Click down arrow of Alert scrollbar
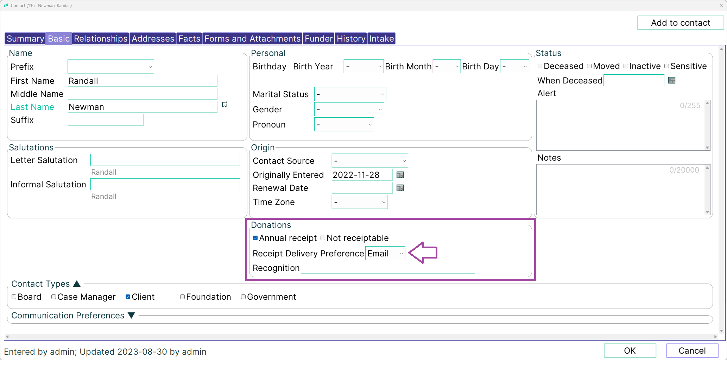Viewport: 727px width, 373px height. 707,148
